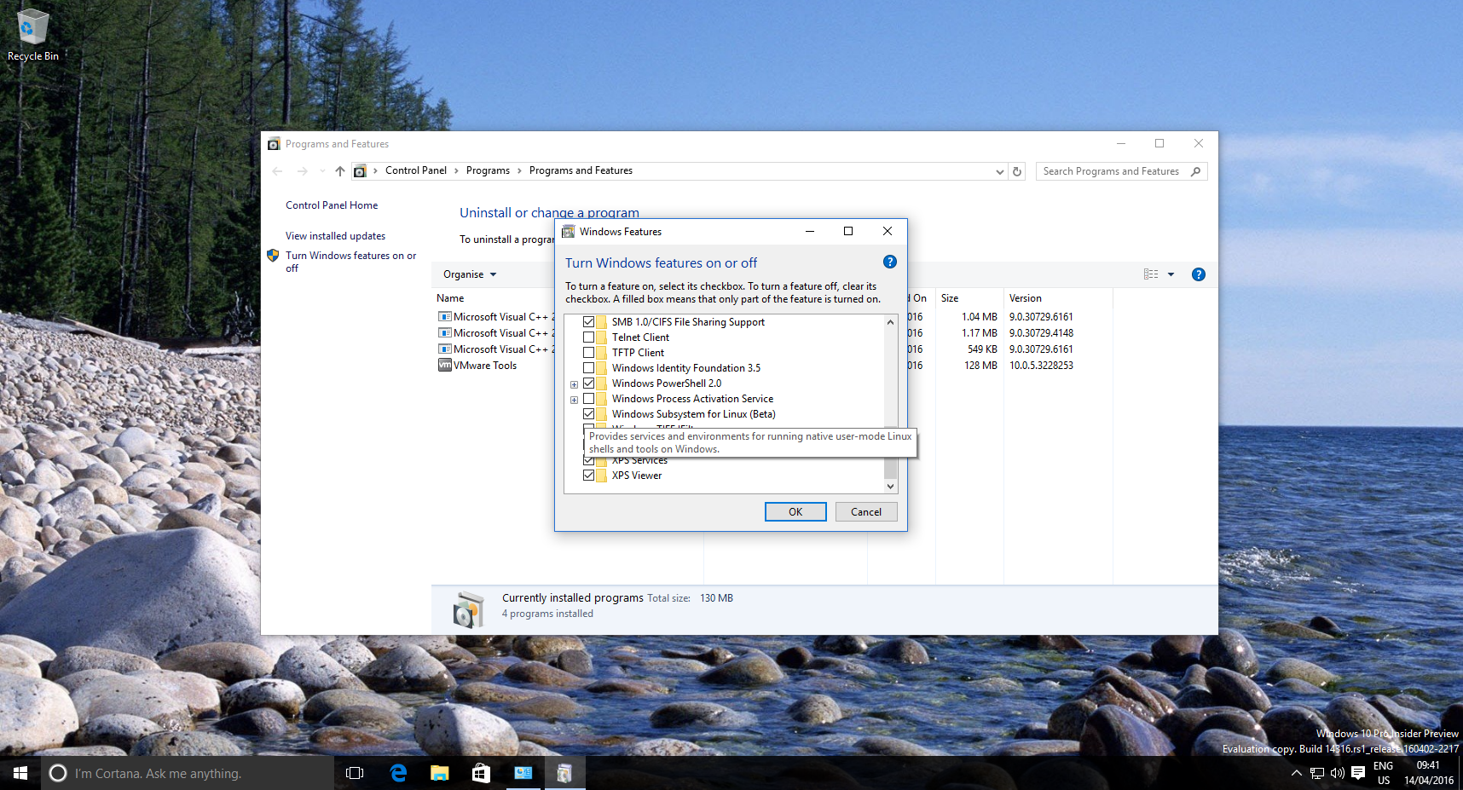This screenshot has width=1463, height=790.
Task: Click the change view icon in the toolbar
Action: point(1151,274)
